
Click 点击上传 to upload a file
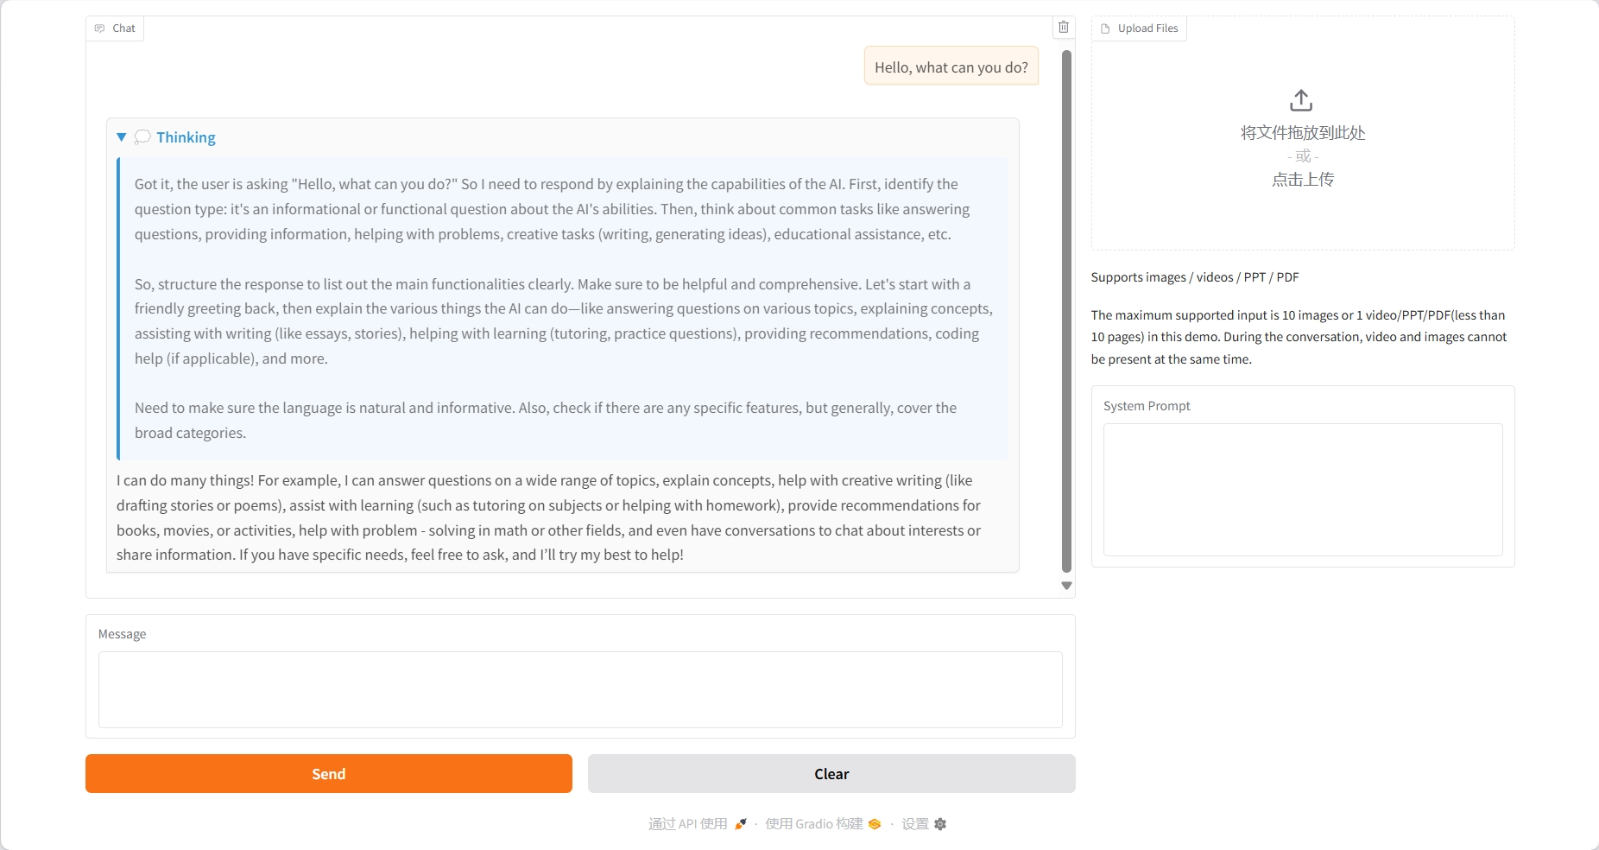pyautogui.click(x=1302, y=180)
